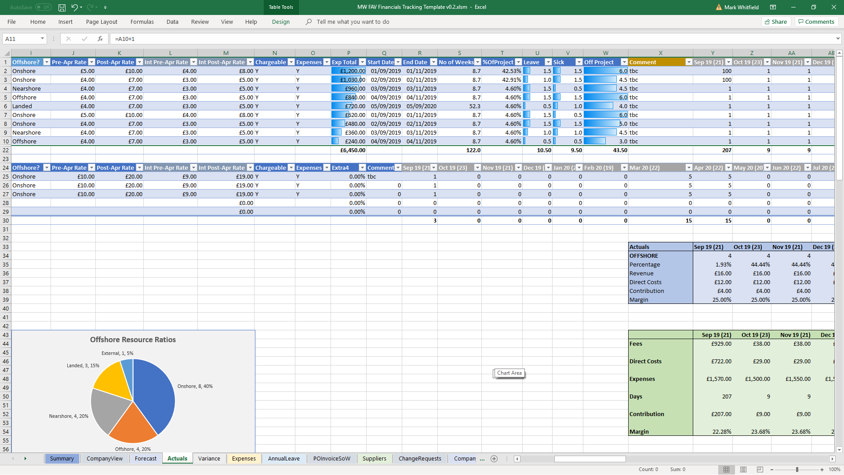Switch to Page Layout view icon
Screen dimensions: 844x475
coord(743,470)
